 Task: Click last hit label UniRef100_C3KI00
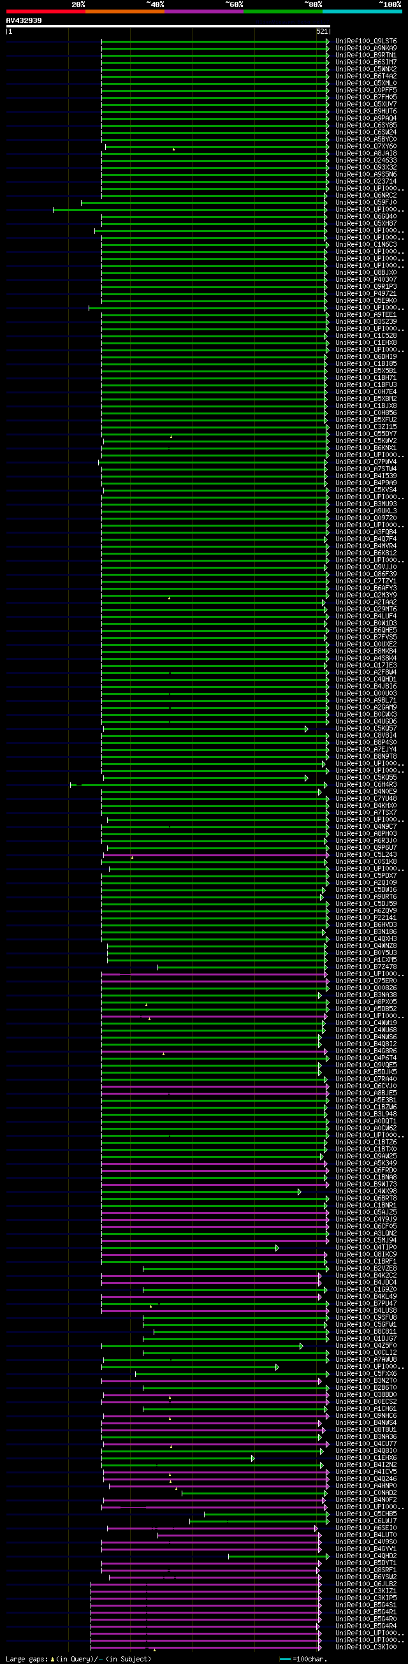[366, 1647]
